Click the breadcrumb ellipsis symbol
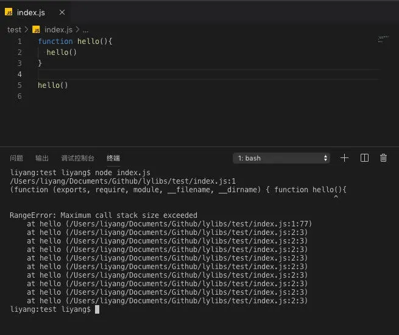The image size is (399, 335). 85,30
